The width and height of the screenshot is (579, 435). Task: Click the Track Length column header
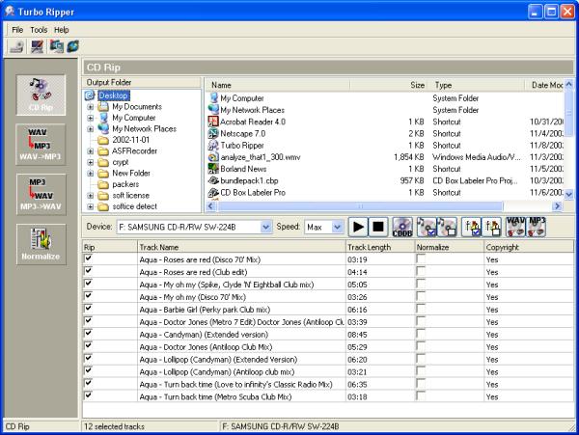click(x=380, y=247)
